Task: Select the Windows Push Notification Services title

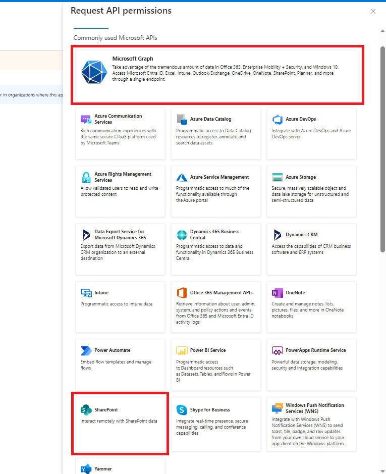Action: click(315, 408)
